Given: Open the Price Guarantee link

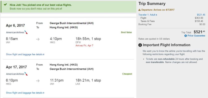Looking at the screenshot, I should (196, 36).
